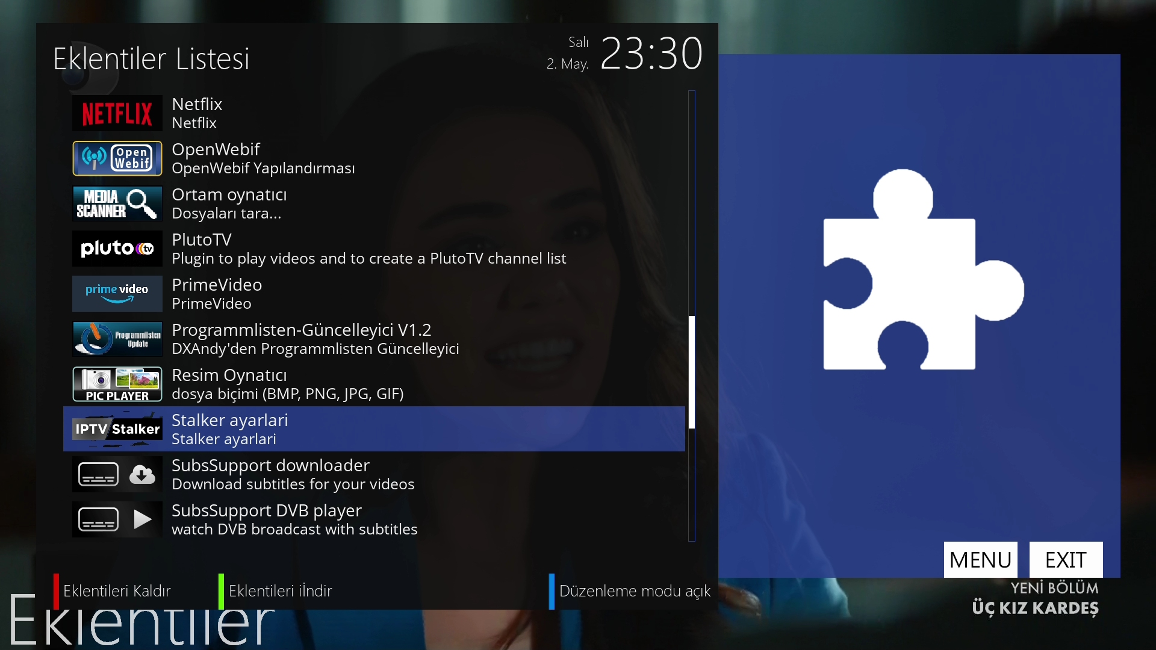This screenshot has height=650, width=1156.
Task: Open the Prime Video logo icon
Action: tap(117, 294)
